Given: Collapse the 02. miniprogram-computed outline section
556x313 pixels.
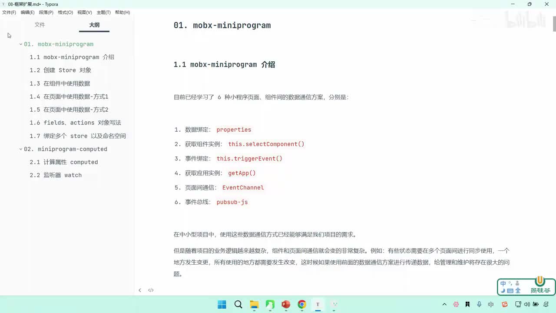Looking at the screenshot, I should tap(20, 149).
